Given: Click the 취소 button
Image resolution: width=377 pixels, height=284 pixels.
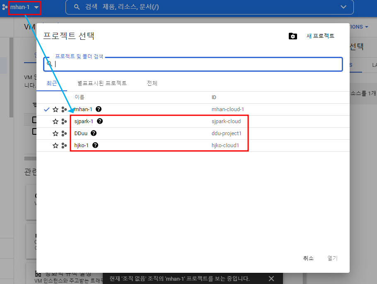Looking at the screenshot, I should pyautogui.click(x=309, y=258).
